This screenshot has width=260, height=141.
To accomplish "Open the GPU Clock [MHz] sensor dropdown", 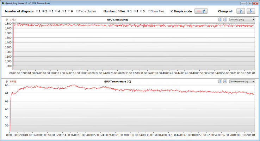I will pyautogui.click(x=242, y=20).
